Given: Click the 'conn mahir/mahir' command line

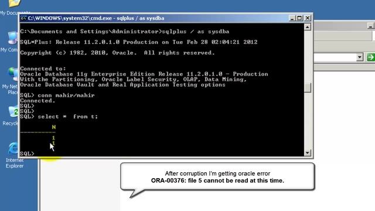Looking at the screenshot, I should [57, 96].
